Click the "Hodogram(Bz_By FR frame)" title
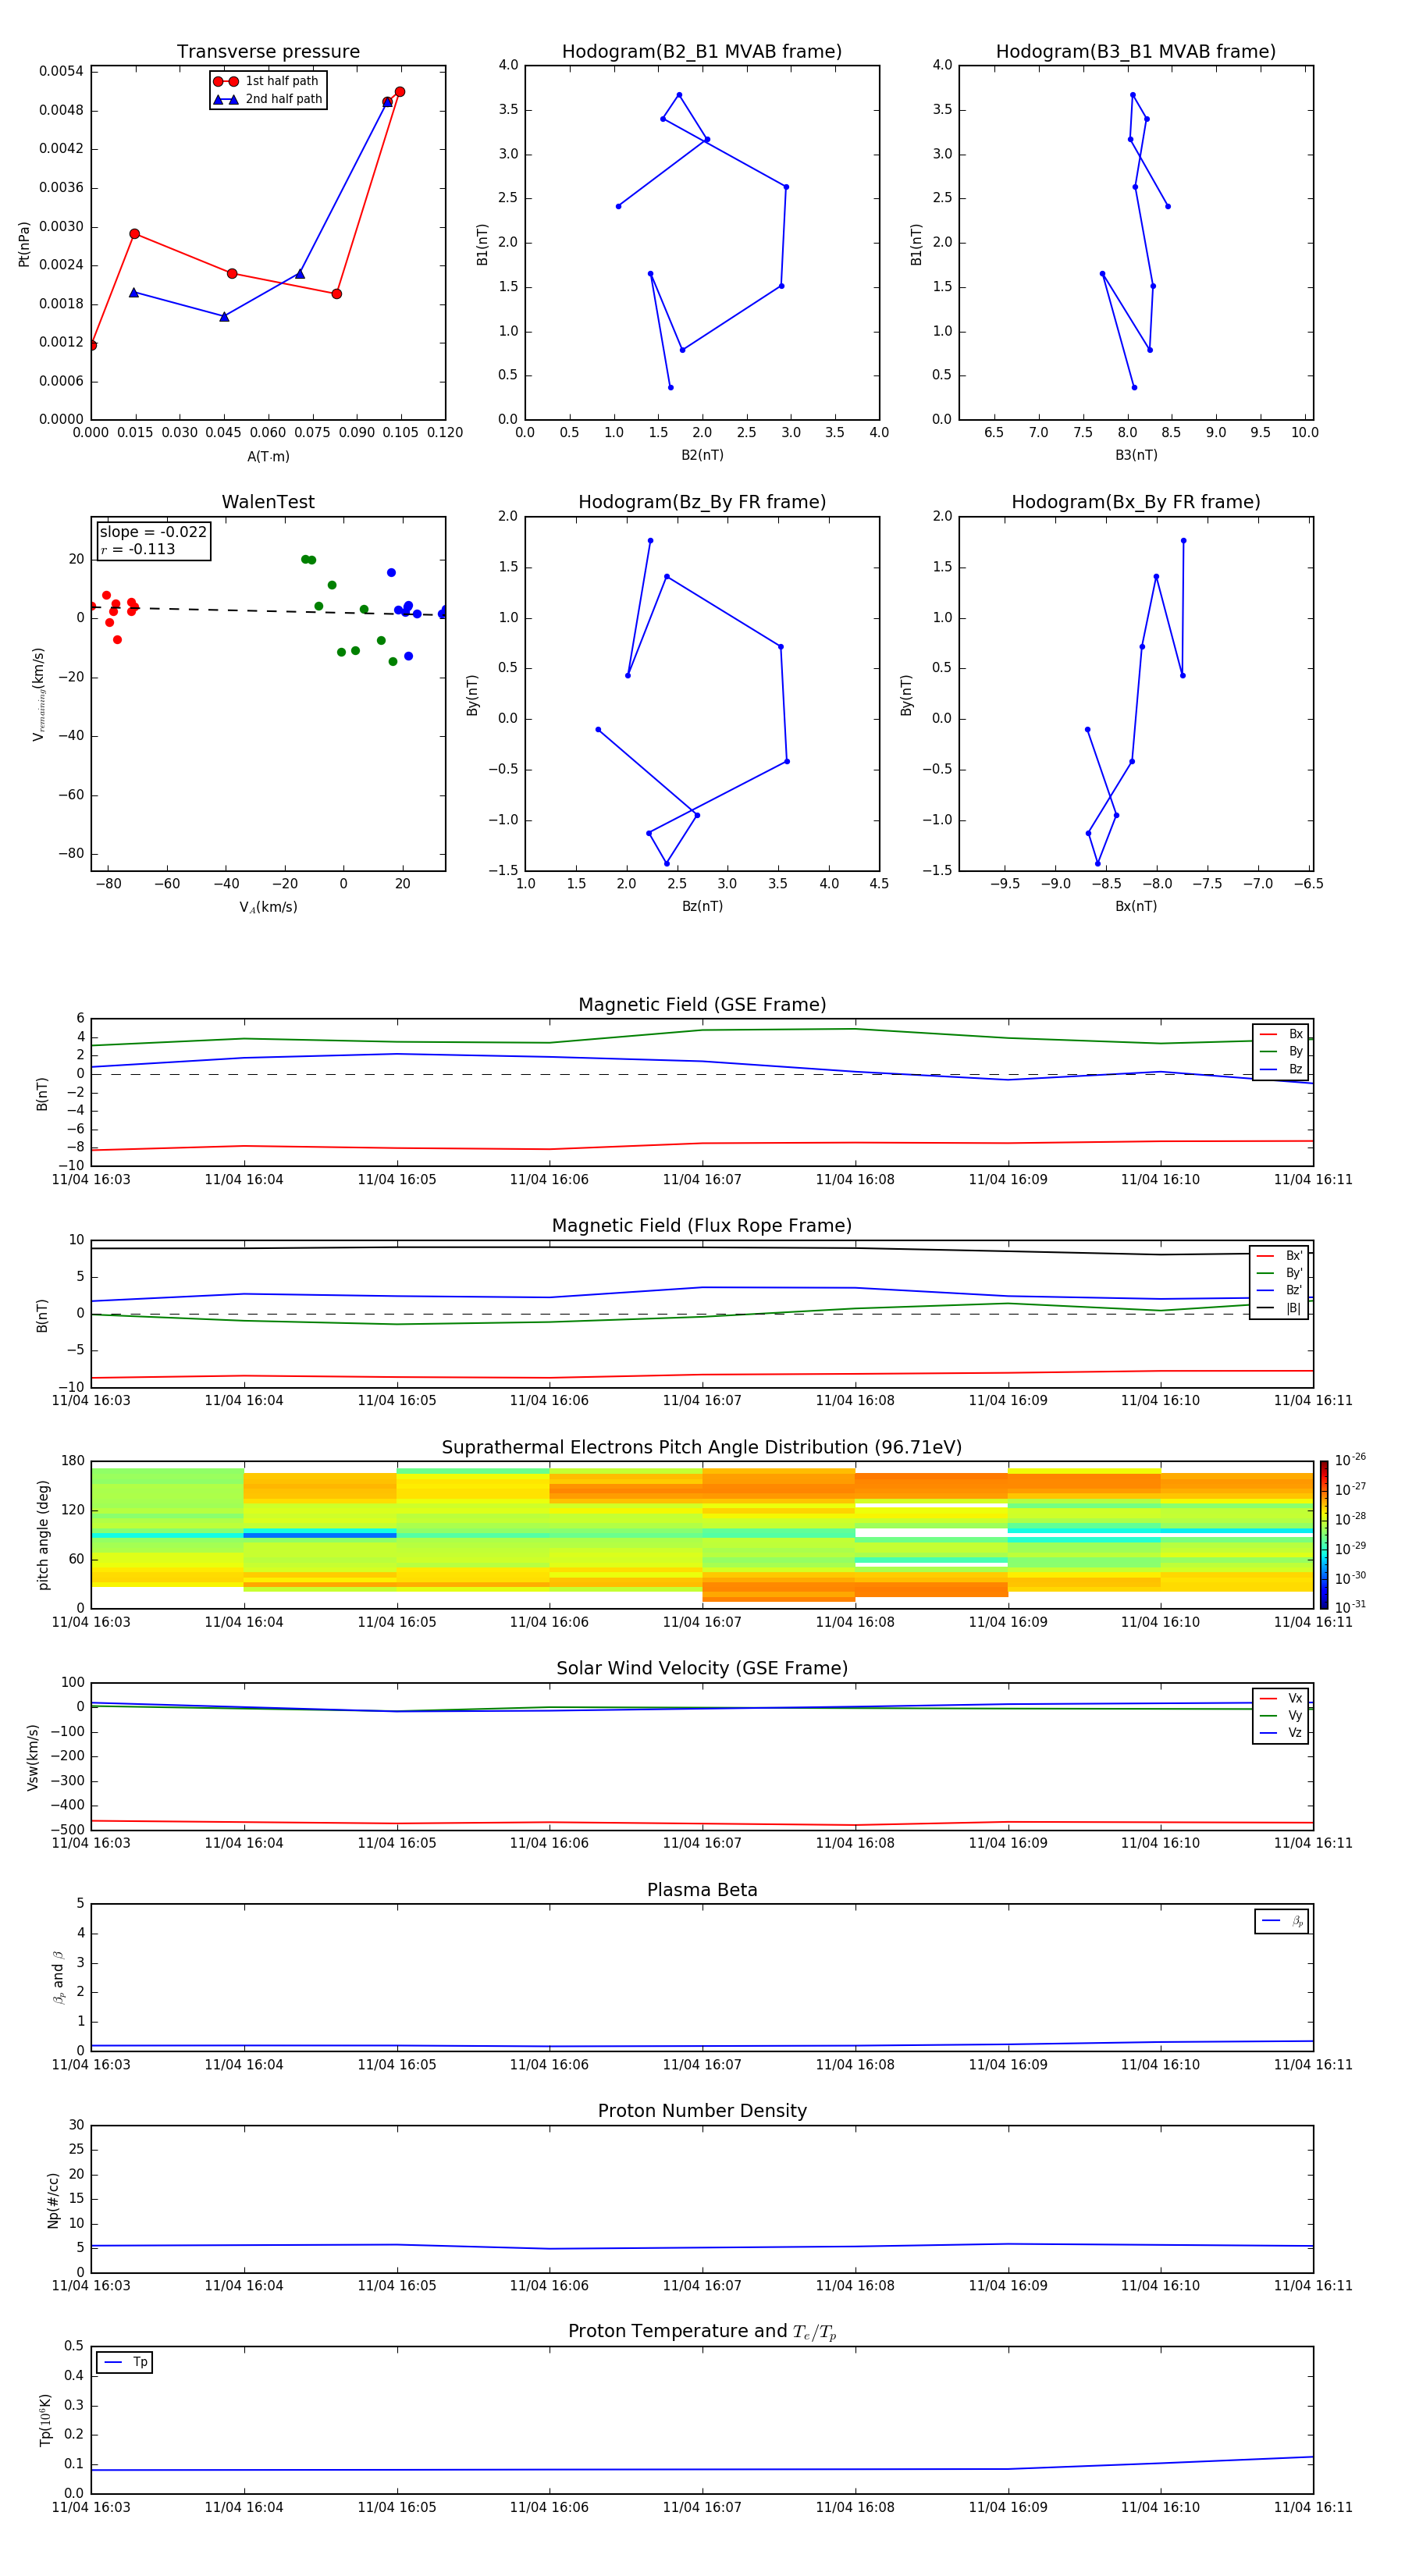This screenshot has width=1405, height=2576. tap(702, 502)
